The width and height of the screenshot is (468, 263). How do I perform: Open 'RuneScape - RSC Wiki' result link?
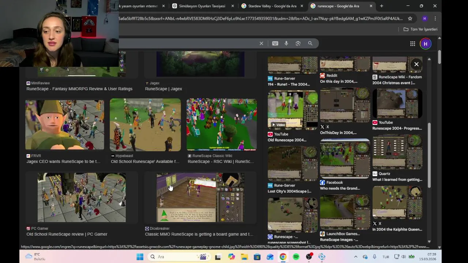click(x=221, y=161)
